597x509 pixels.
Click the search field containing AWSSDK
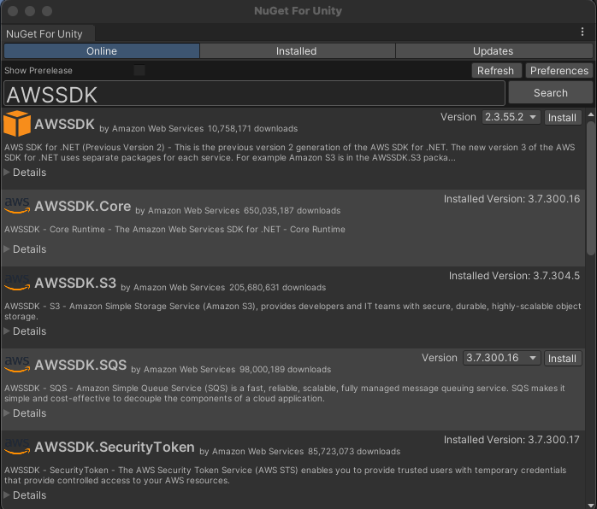(254, 93)
